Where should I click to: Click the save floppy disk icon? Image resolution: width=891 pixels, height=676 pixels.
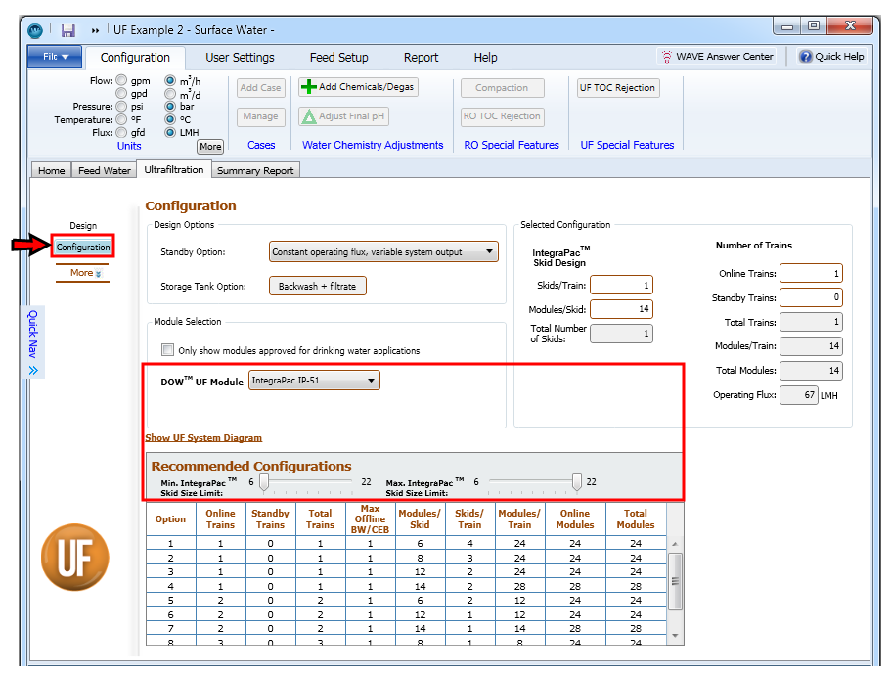click(x=68, y=30)
